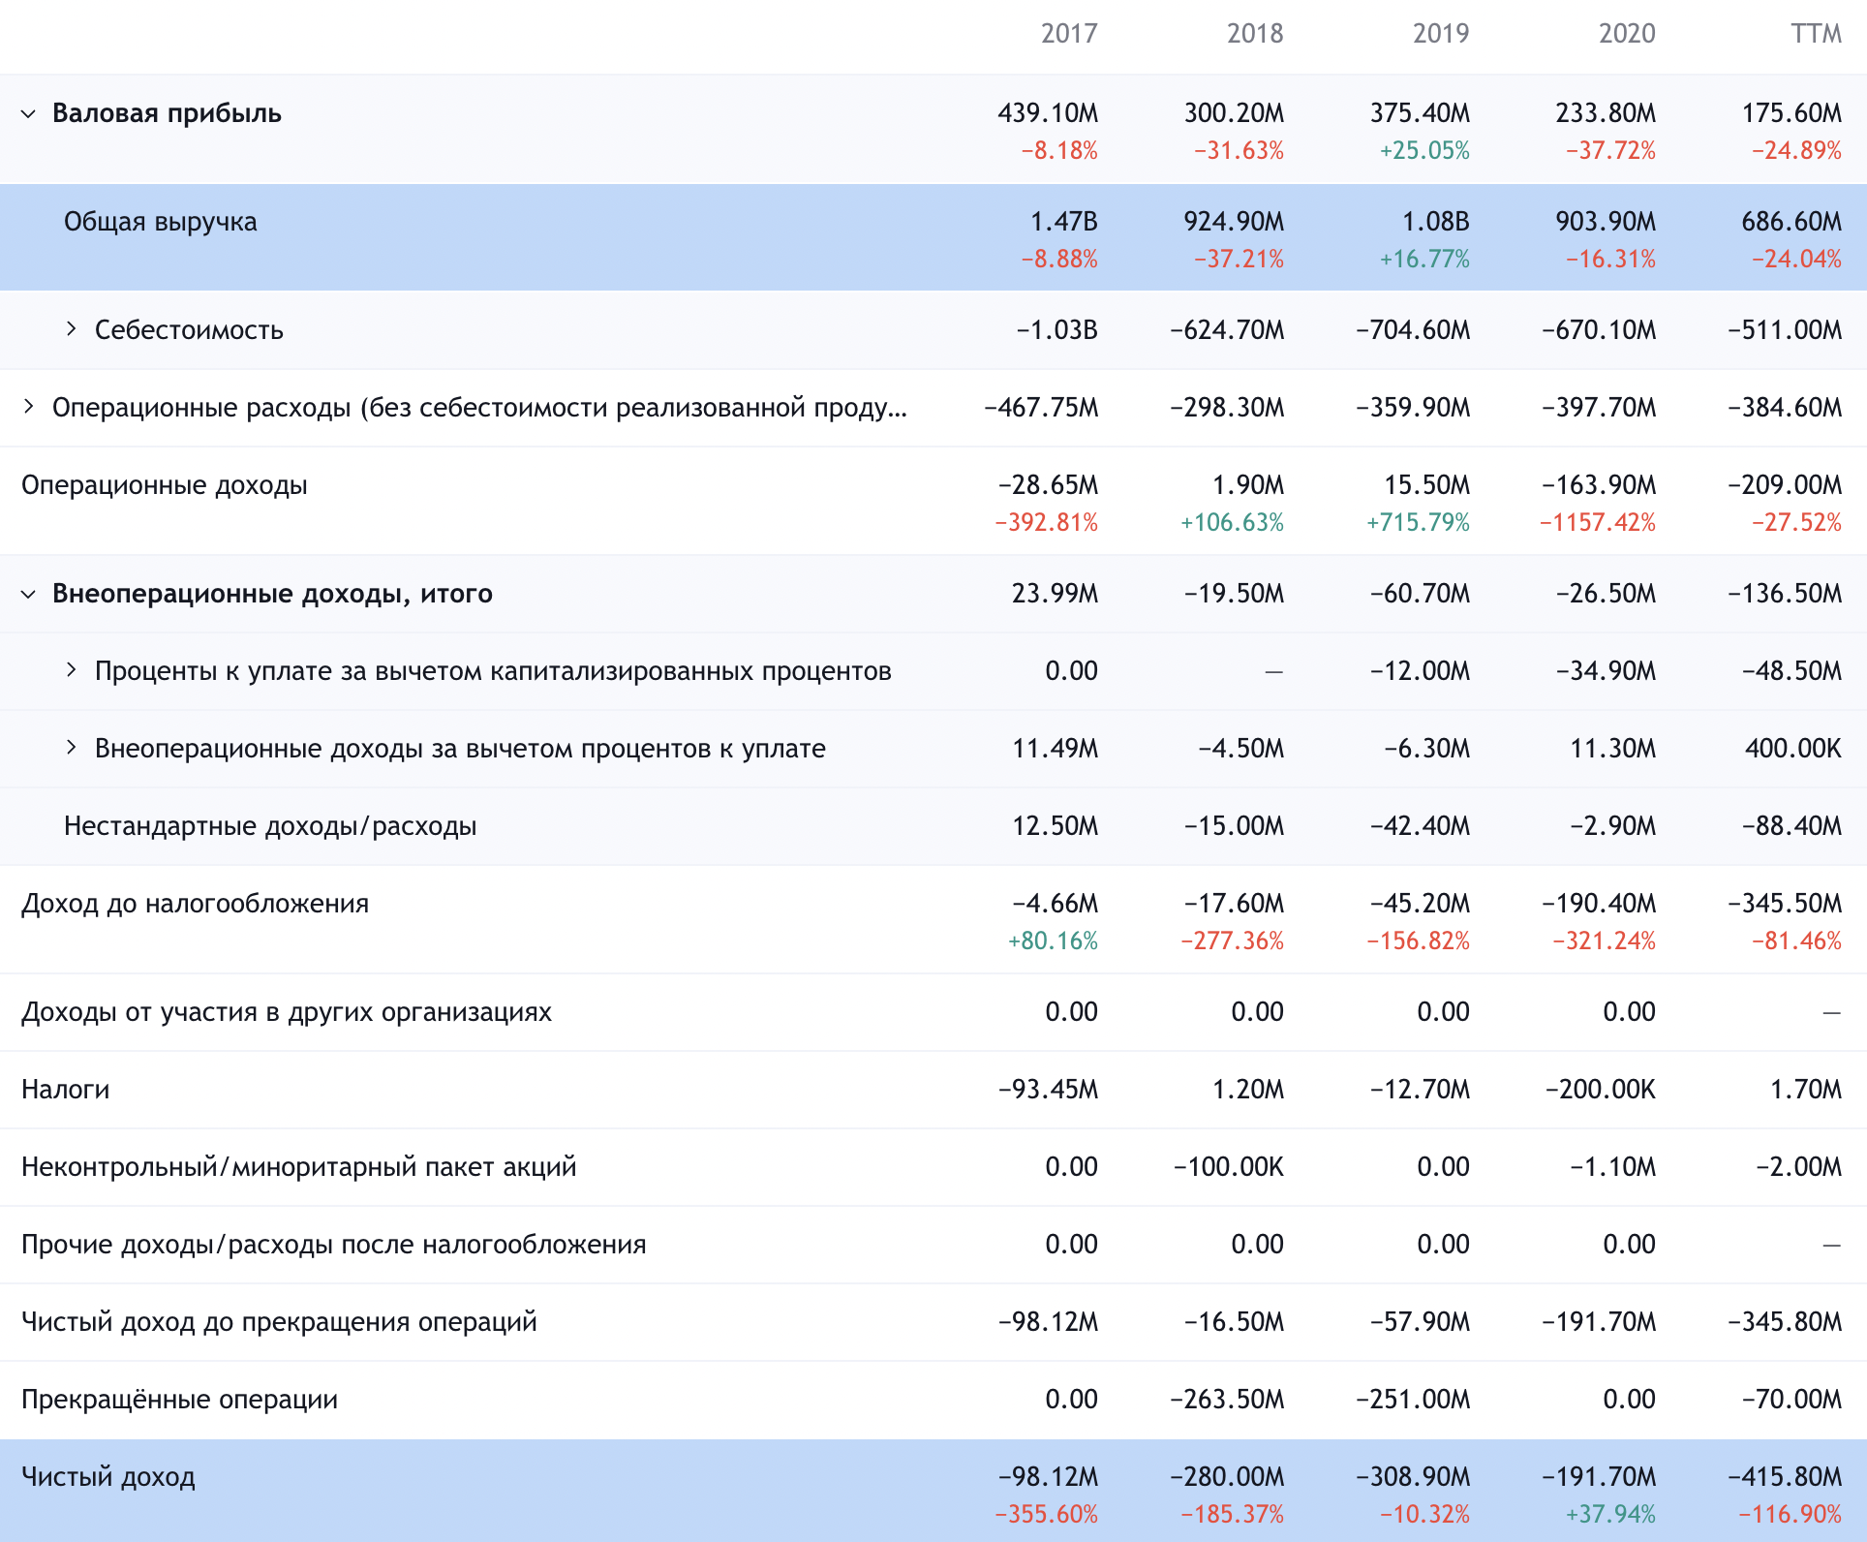Select the 2019 column header
The width and height of the screenshot is (1867, 1542).
click(x=1441, y=34)
